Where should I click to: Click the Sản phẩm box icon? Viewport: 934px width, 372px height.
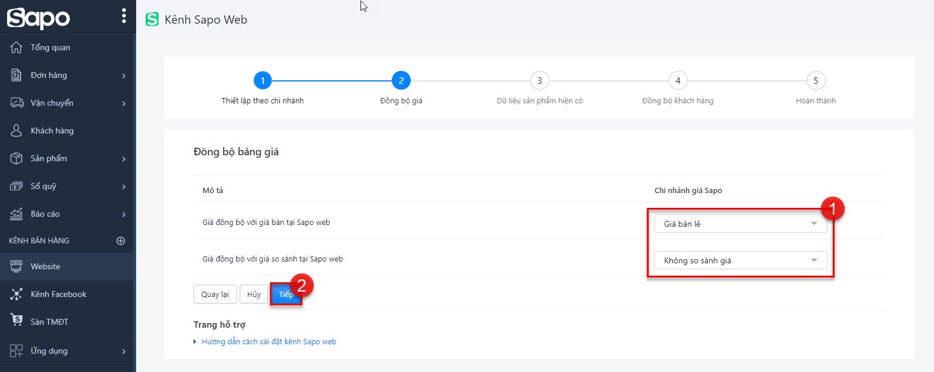pyautogui.click(x=17, y=158)
